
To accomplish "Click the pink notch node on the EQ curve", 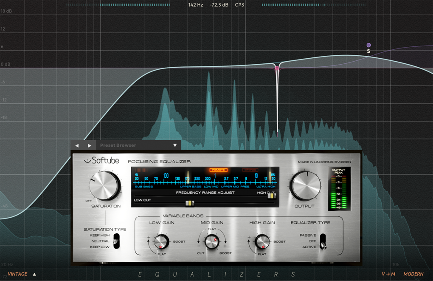I will coord(277,67).
